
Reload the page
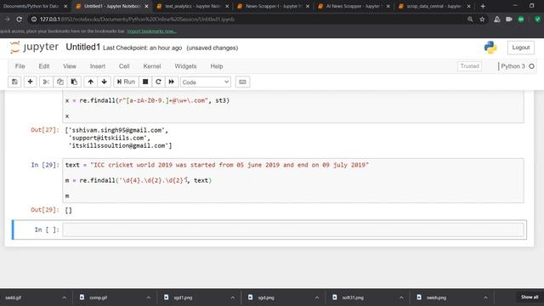[19, 20]
